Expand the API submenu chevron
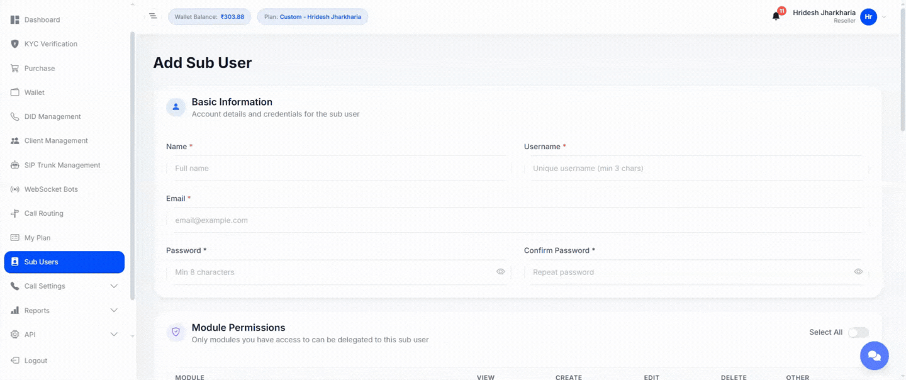The width and height of the screenshot is (906, 380). (x=114, y=335)
